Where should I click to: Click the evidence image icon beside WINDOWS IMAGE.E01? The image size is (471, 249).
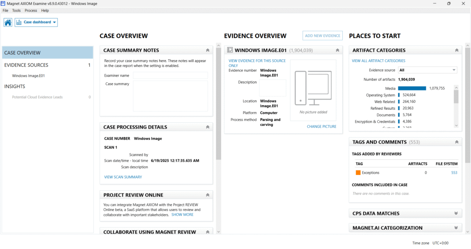[230, 50]
